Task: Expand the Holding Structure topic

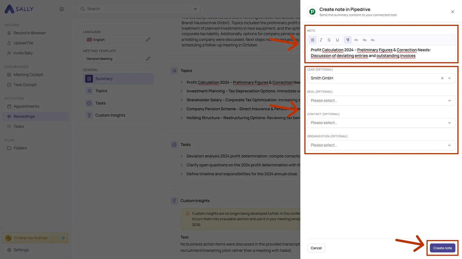Action: coord(181,118)
